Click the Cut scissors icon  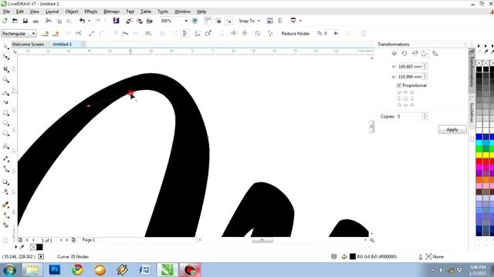pyautogui.click(x=48, y=21)
